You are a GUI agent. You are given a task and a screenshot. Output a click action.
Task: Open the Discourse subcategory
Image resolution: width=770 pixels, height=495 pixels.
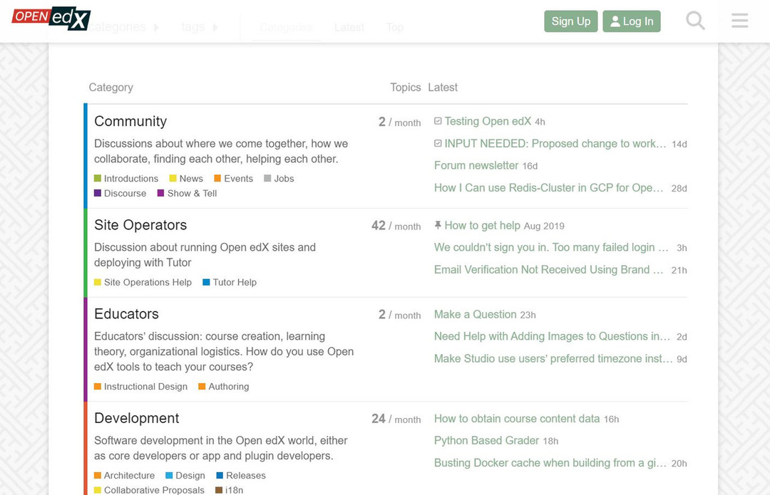click(120, 193)
